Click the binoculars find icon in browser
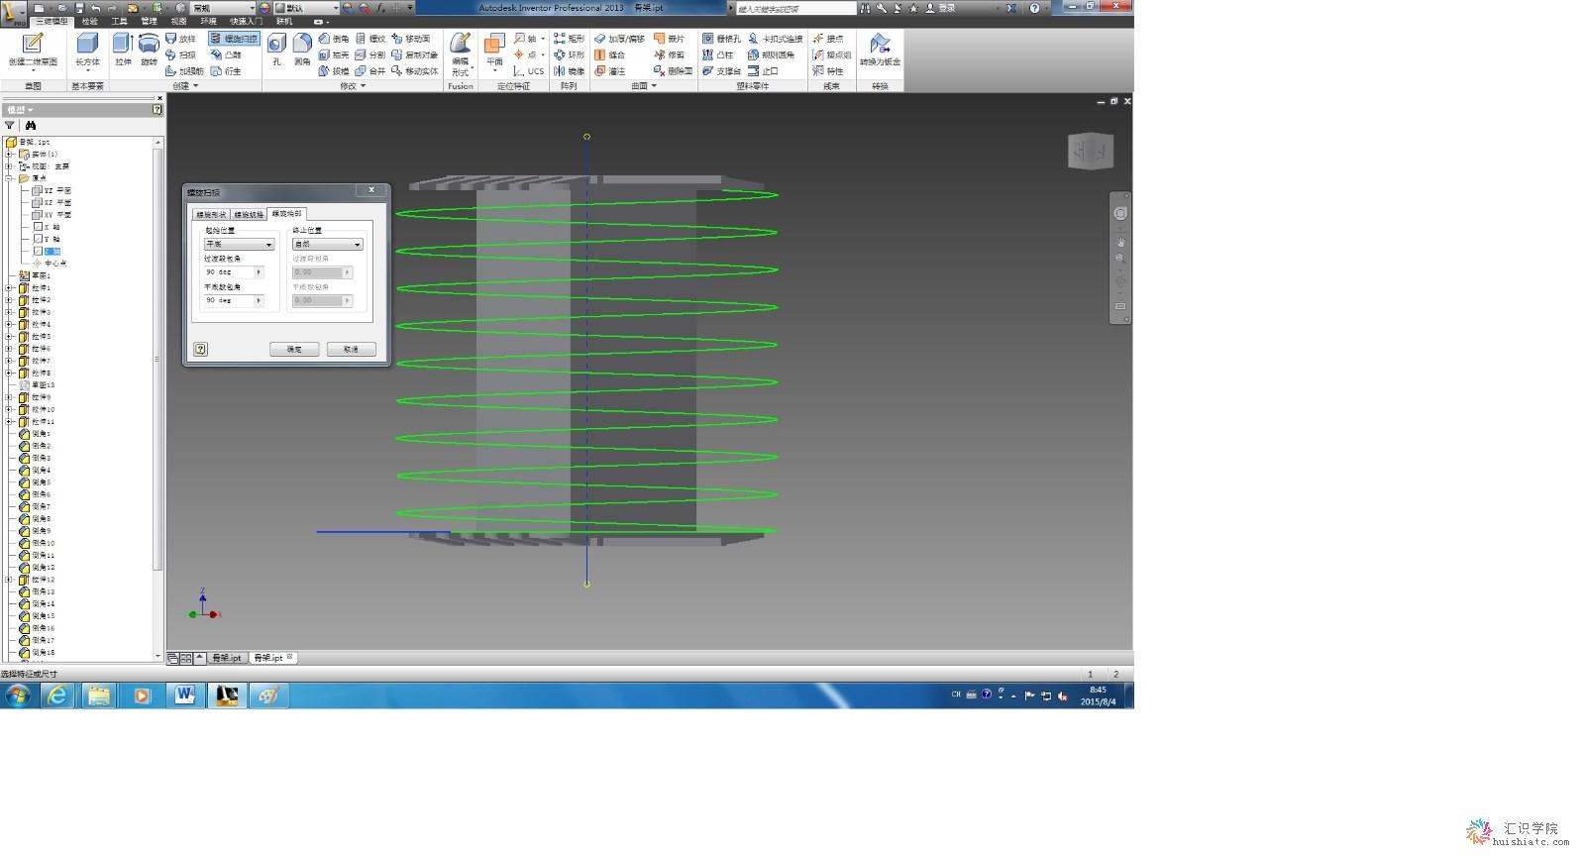 31,126
